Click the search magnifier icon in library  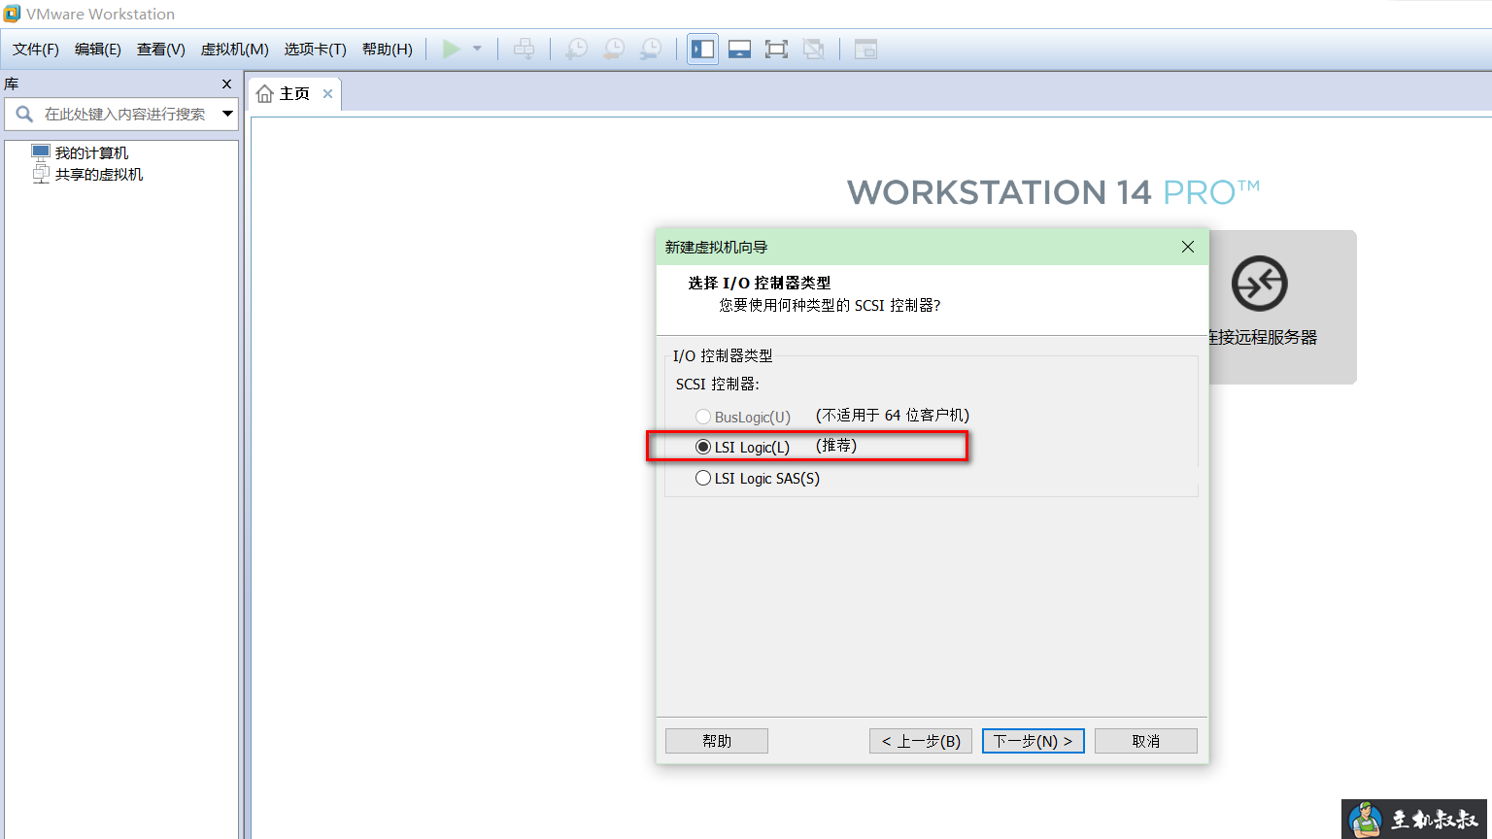24,114
